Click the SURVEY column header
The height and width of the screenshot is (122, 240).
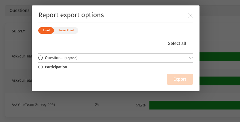tap(18, 31)
